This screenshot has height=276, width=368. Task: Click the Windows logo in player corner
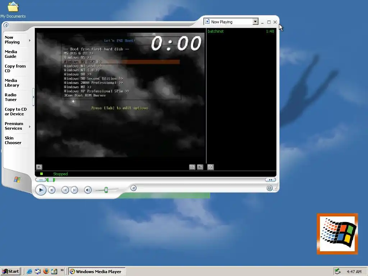coord(17,180)
